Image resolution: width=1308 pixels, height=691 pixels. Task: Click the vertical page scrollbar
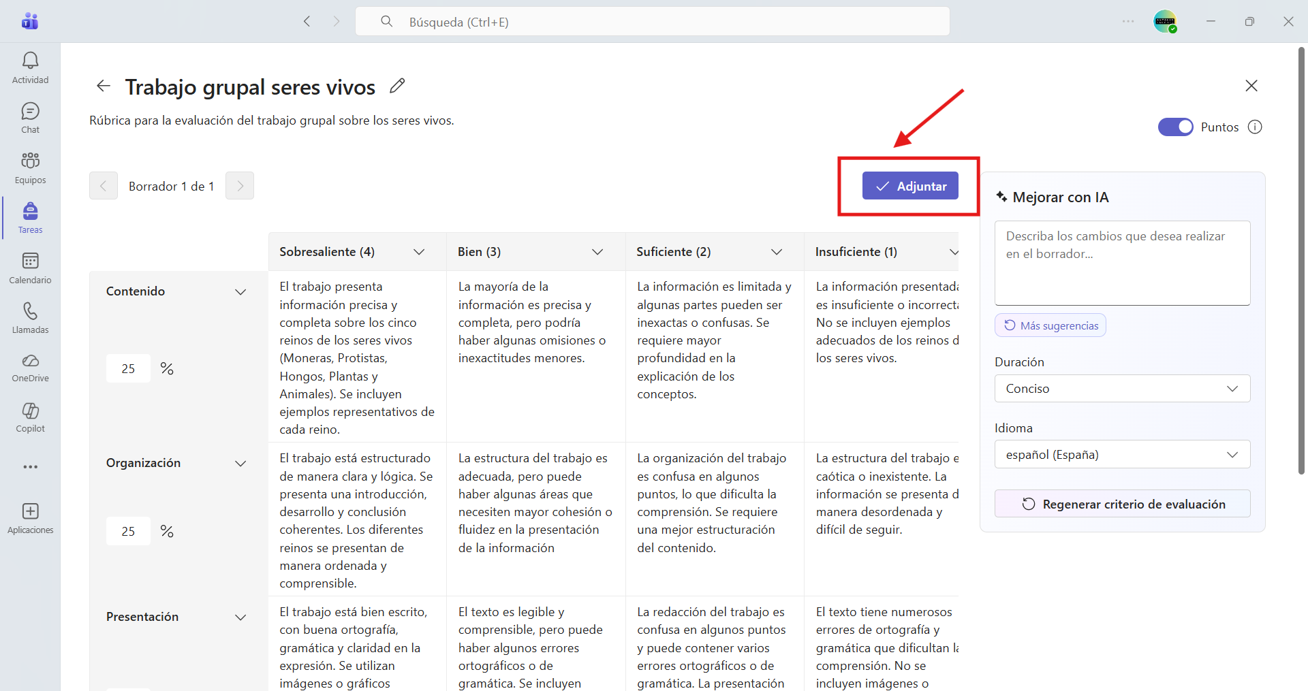pos(1302,260)
